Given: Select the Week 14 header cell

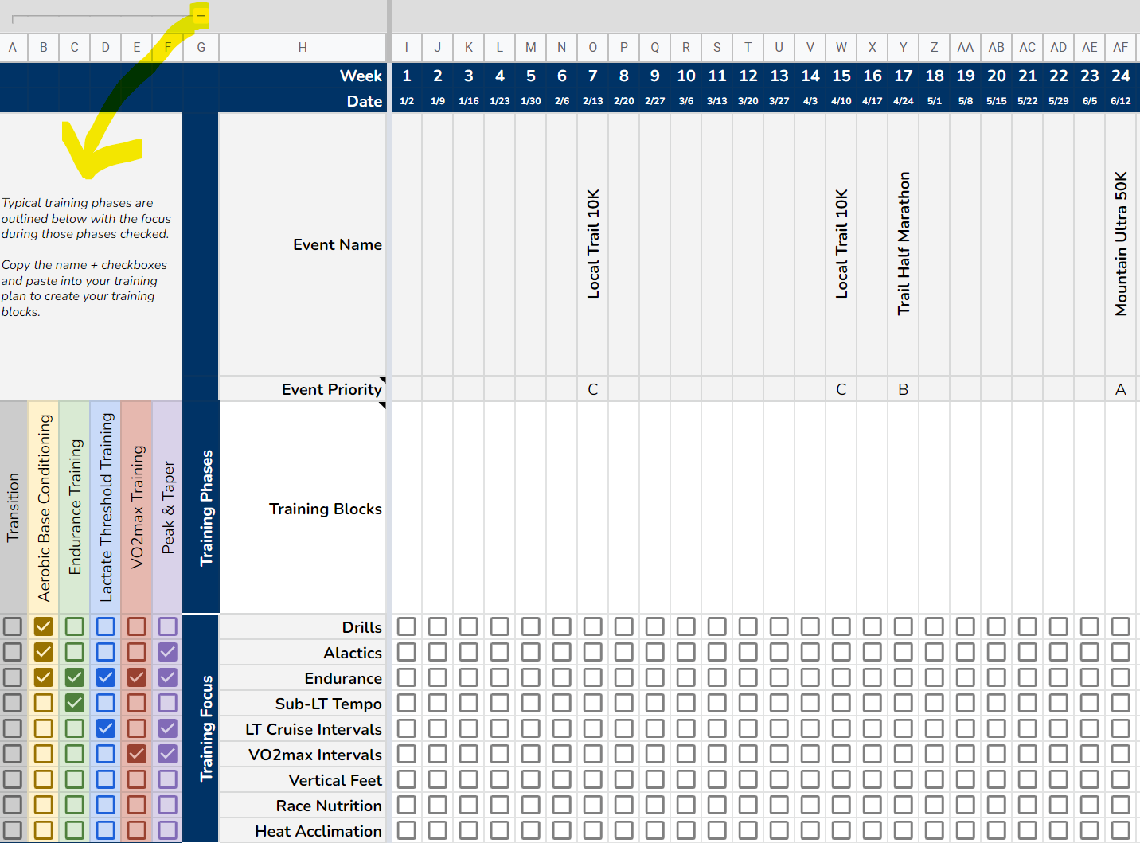Looking at the screenshot, I should [x=810, y=76].
